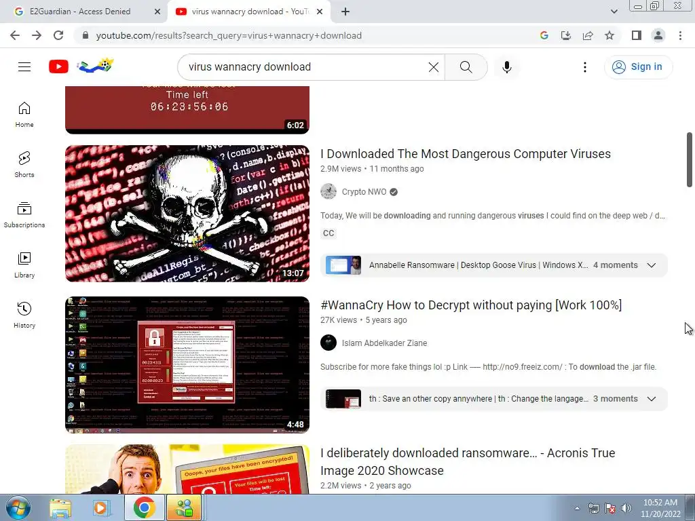Open a new tab with plus button
695x521 pixels.
tap(345, 12)
